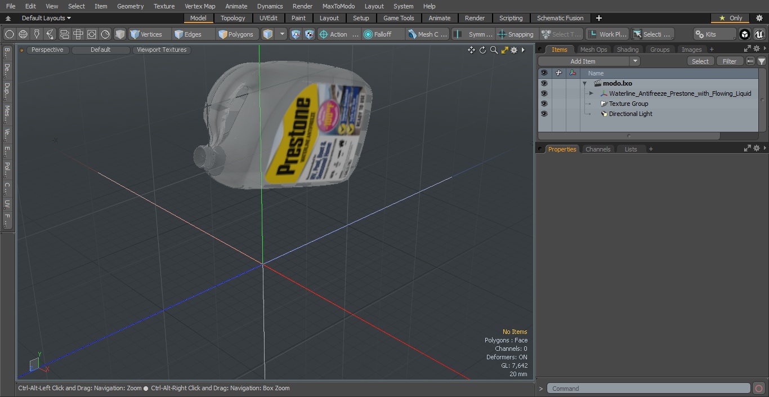Toggle Snapping on

516,34
